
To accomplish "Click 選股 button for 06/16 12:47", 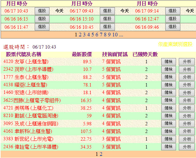I will click(x=173, y=19).
